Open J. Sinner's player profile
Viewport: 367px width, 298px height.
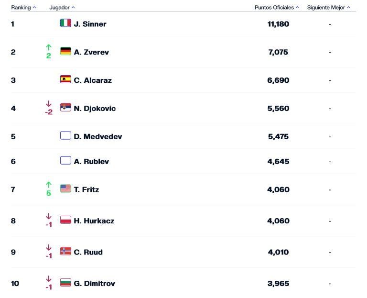[x=90, y=24]
